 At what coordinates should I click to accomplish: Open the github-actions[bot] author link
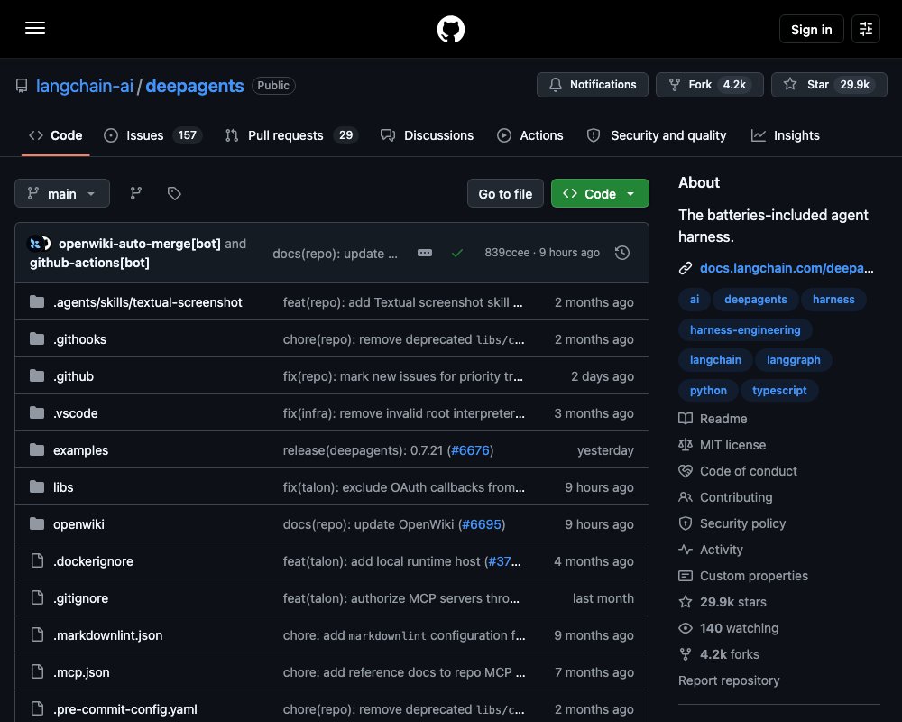(89, 263)
